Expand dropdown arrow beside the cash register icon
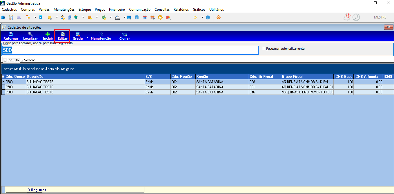The width and height of the screenshot is (394, 194). pos(125,17)
